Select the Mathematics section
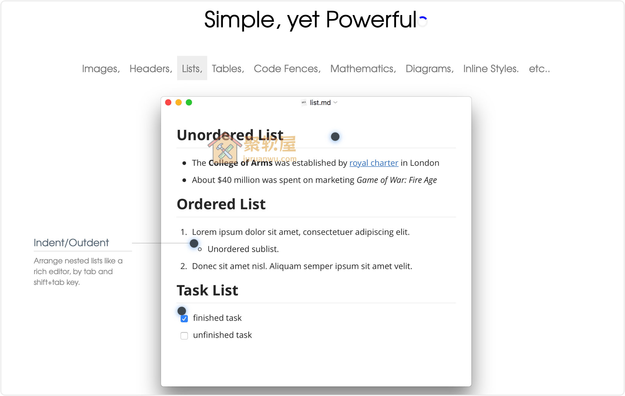The image size is (625, 396). pos(363,68)
